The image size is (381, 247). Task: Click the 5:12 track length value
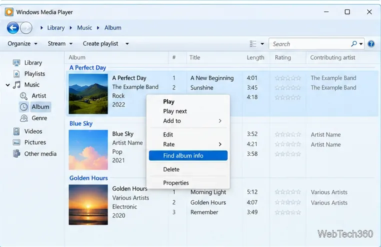point(252,192)
